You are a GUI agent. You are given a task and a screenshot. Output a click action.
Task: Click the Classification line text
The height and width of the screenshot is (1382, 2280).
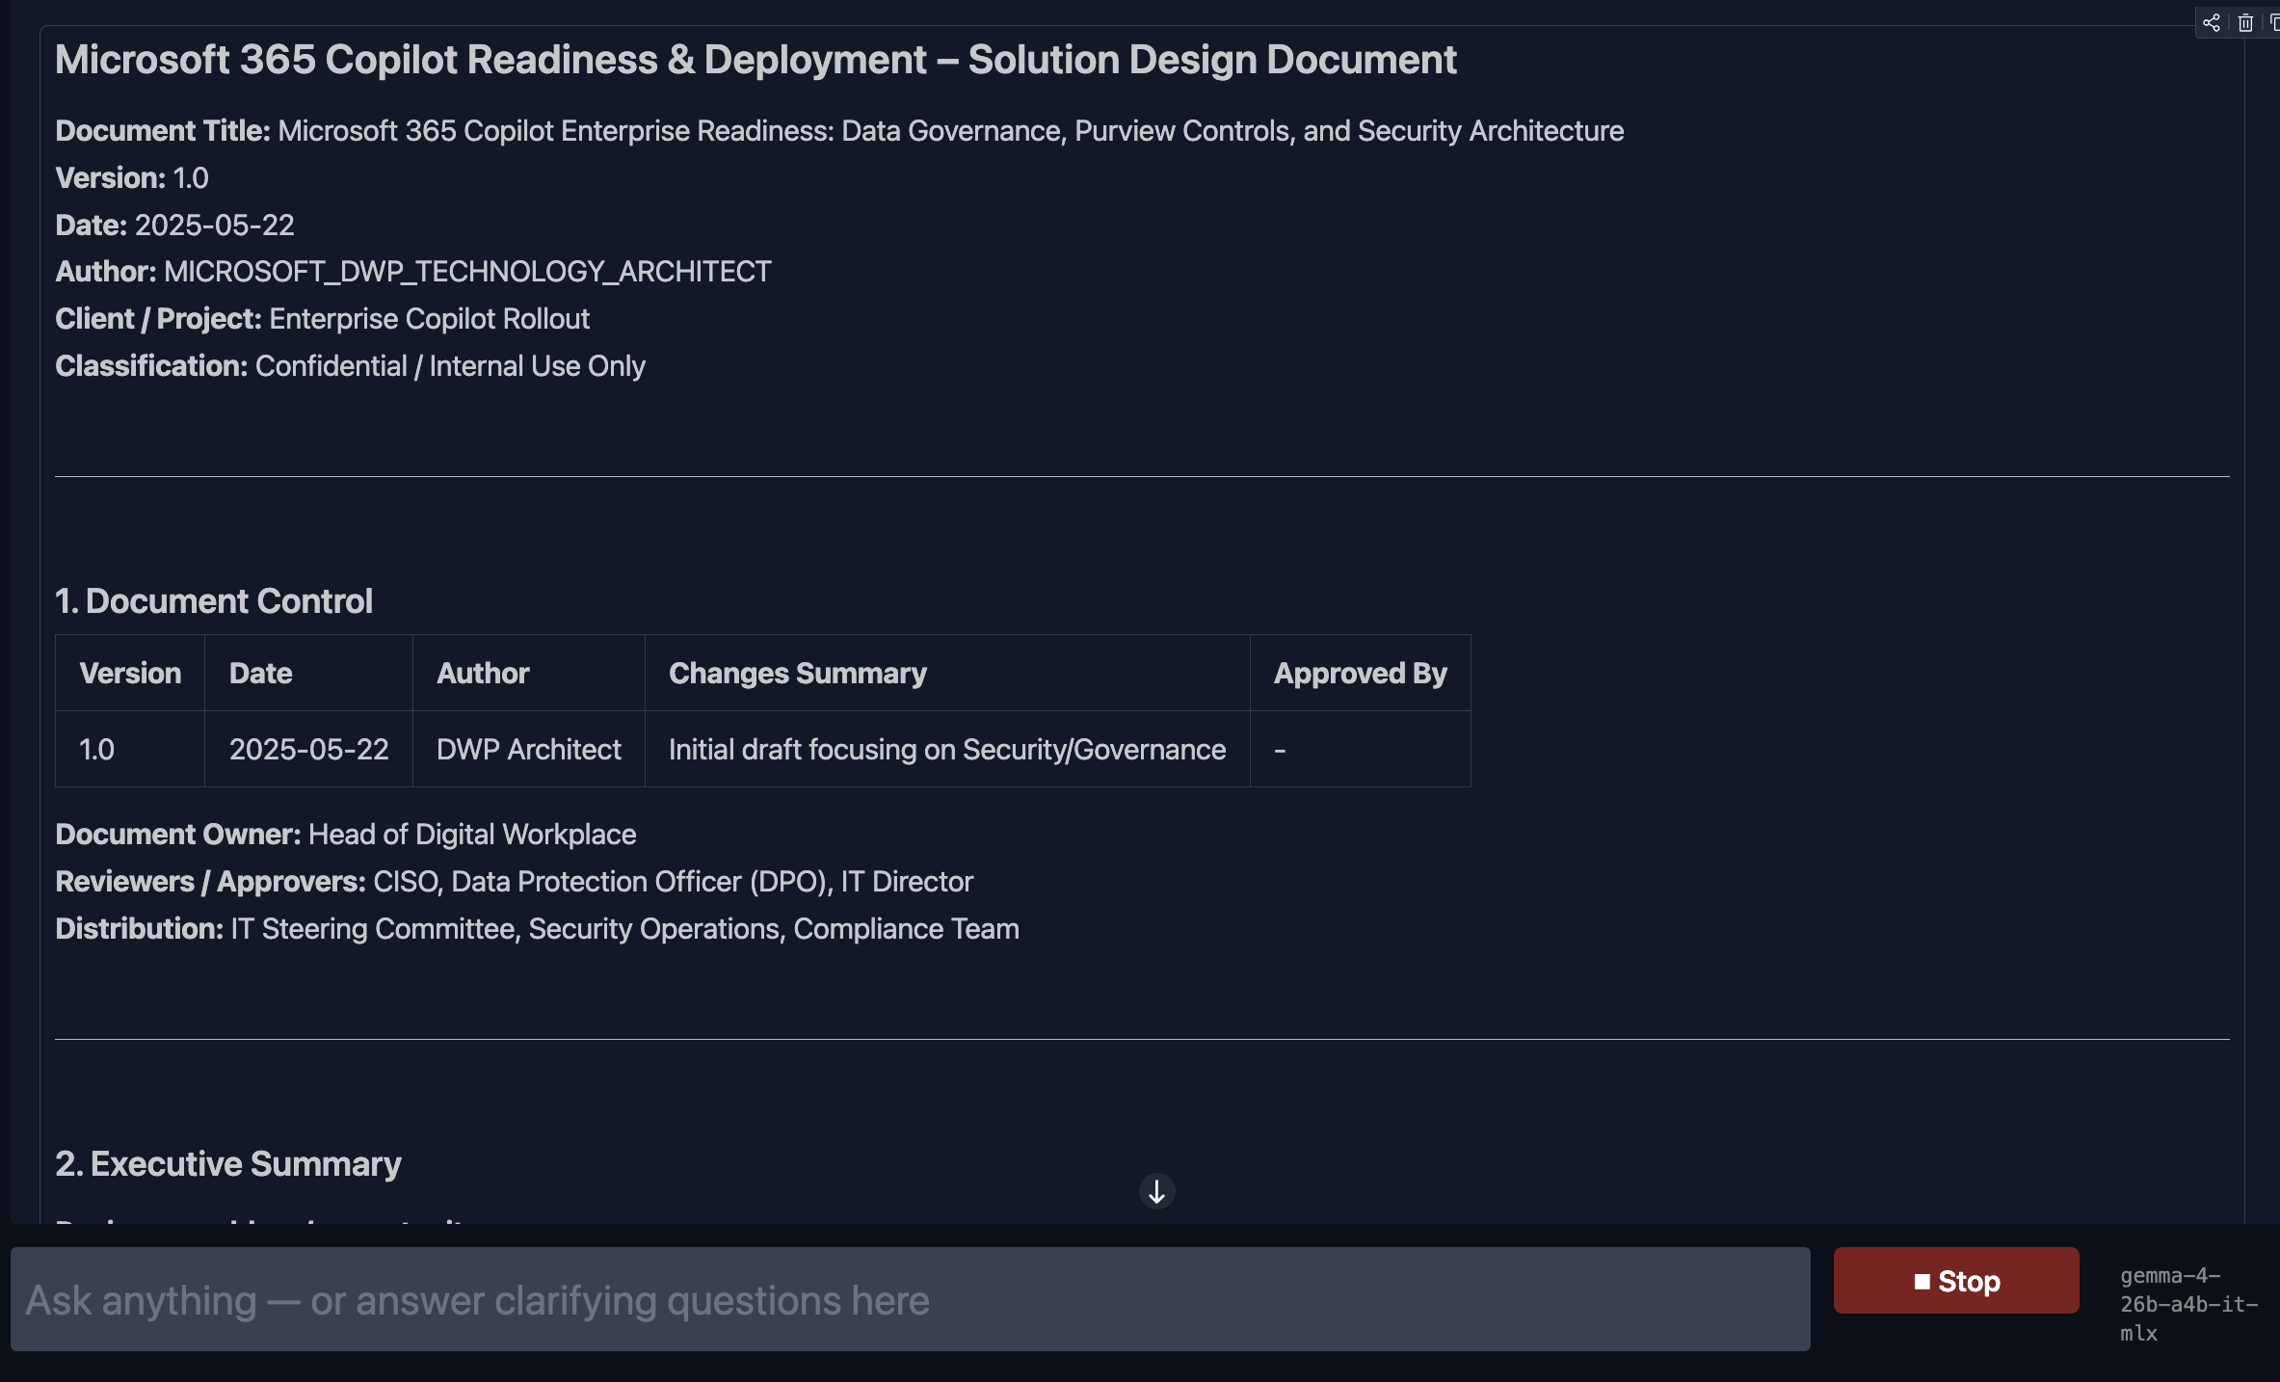(350, 366)
